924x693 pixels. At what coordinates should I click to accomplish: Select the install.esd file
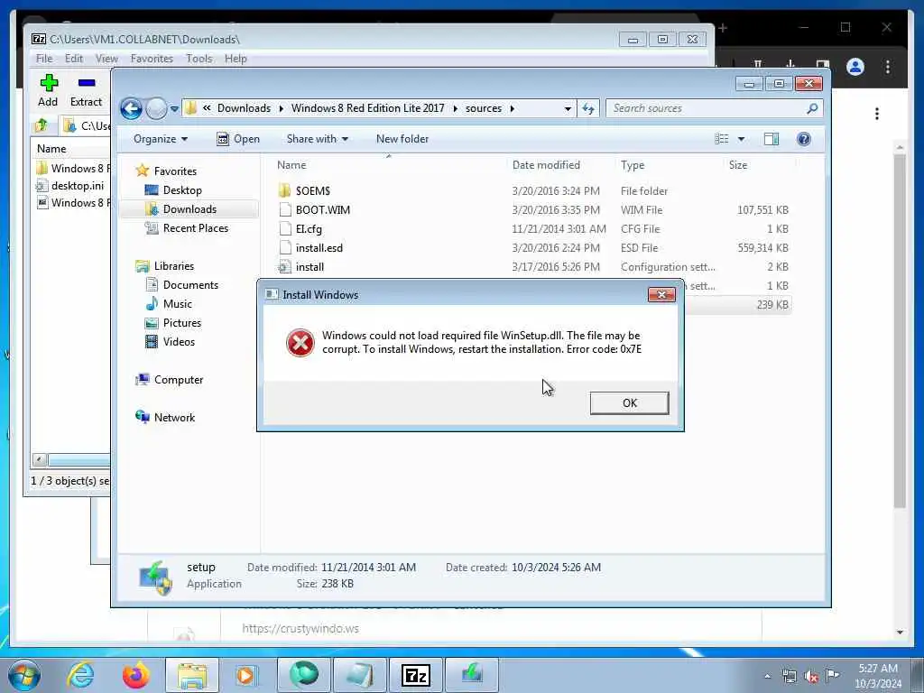[319, 248]
